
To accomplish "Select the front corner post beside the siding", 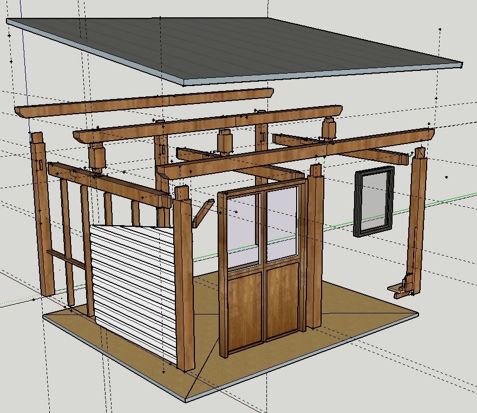I will click(184, 278).
